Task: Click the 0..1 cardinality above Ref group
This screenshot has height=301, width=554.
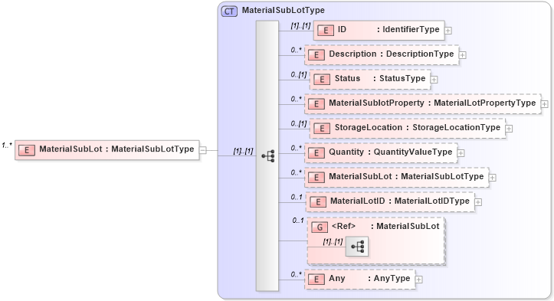Action: coord(298,221)
